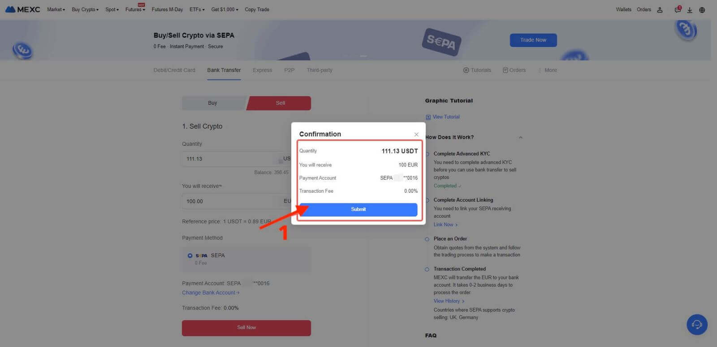Close the Confirmation dialog
The height and width of the screenshot is (347, 717).
(x=416, y=135)
